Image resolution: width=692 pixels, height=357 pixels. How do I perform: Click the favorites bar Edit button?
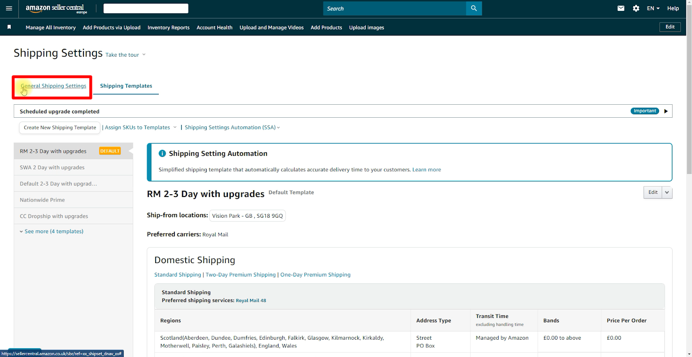click(x=670, y=27)
